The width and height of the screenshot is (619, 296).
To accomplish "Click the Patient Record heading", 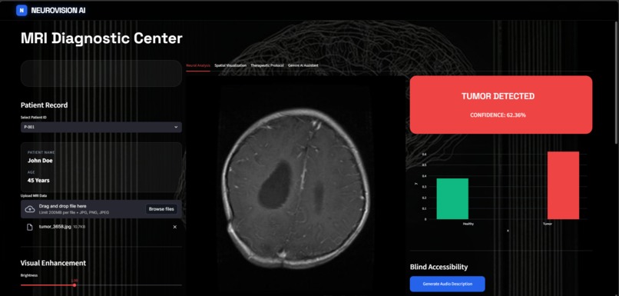I will [x=44, y=105].
